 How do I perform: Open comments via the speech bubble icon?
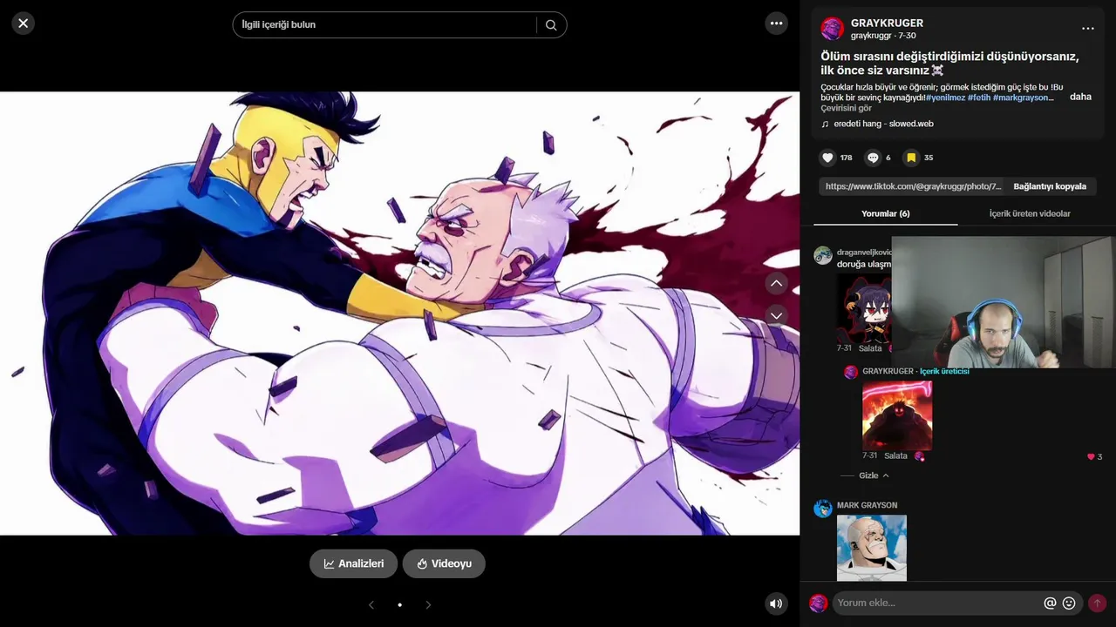[872, 158]
